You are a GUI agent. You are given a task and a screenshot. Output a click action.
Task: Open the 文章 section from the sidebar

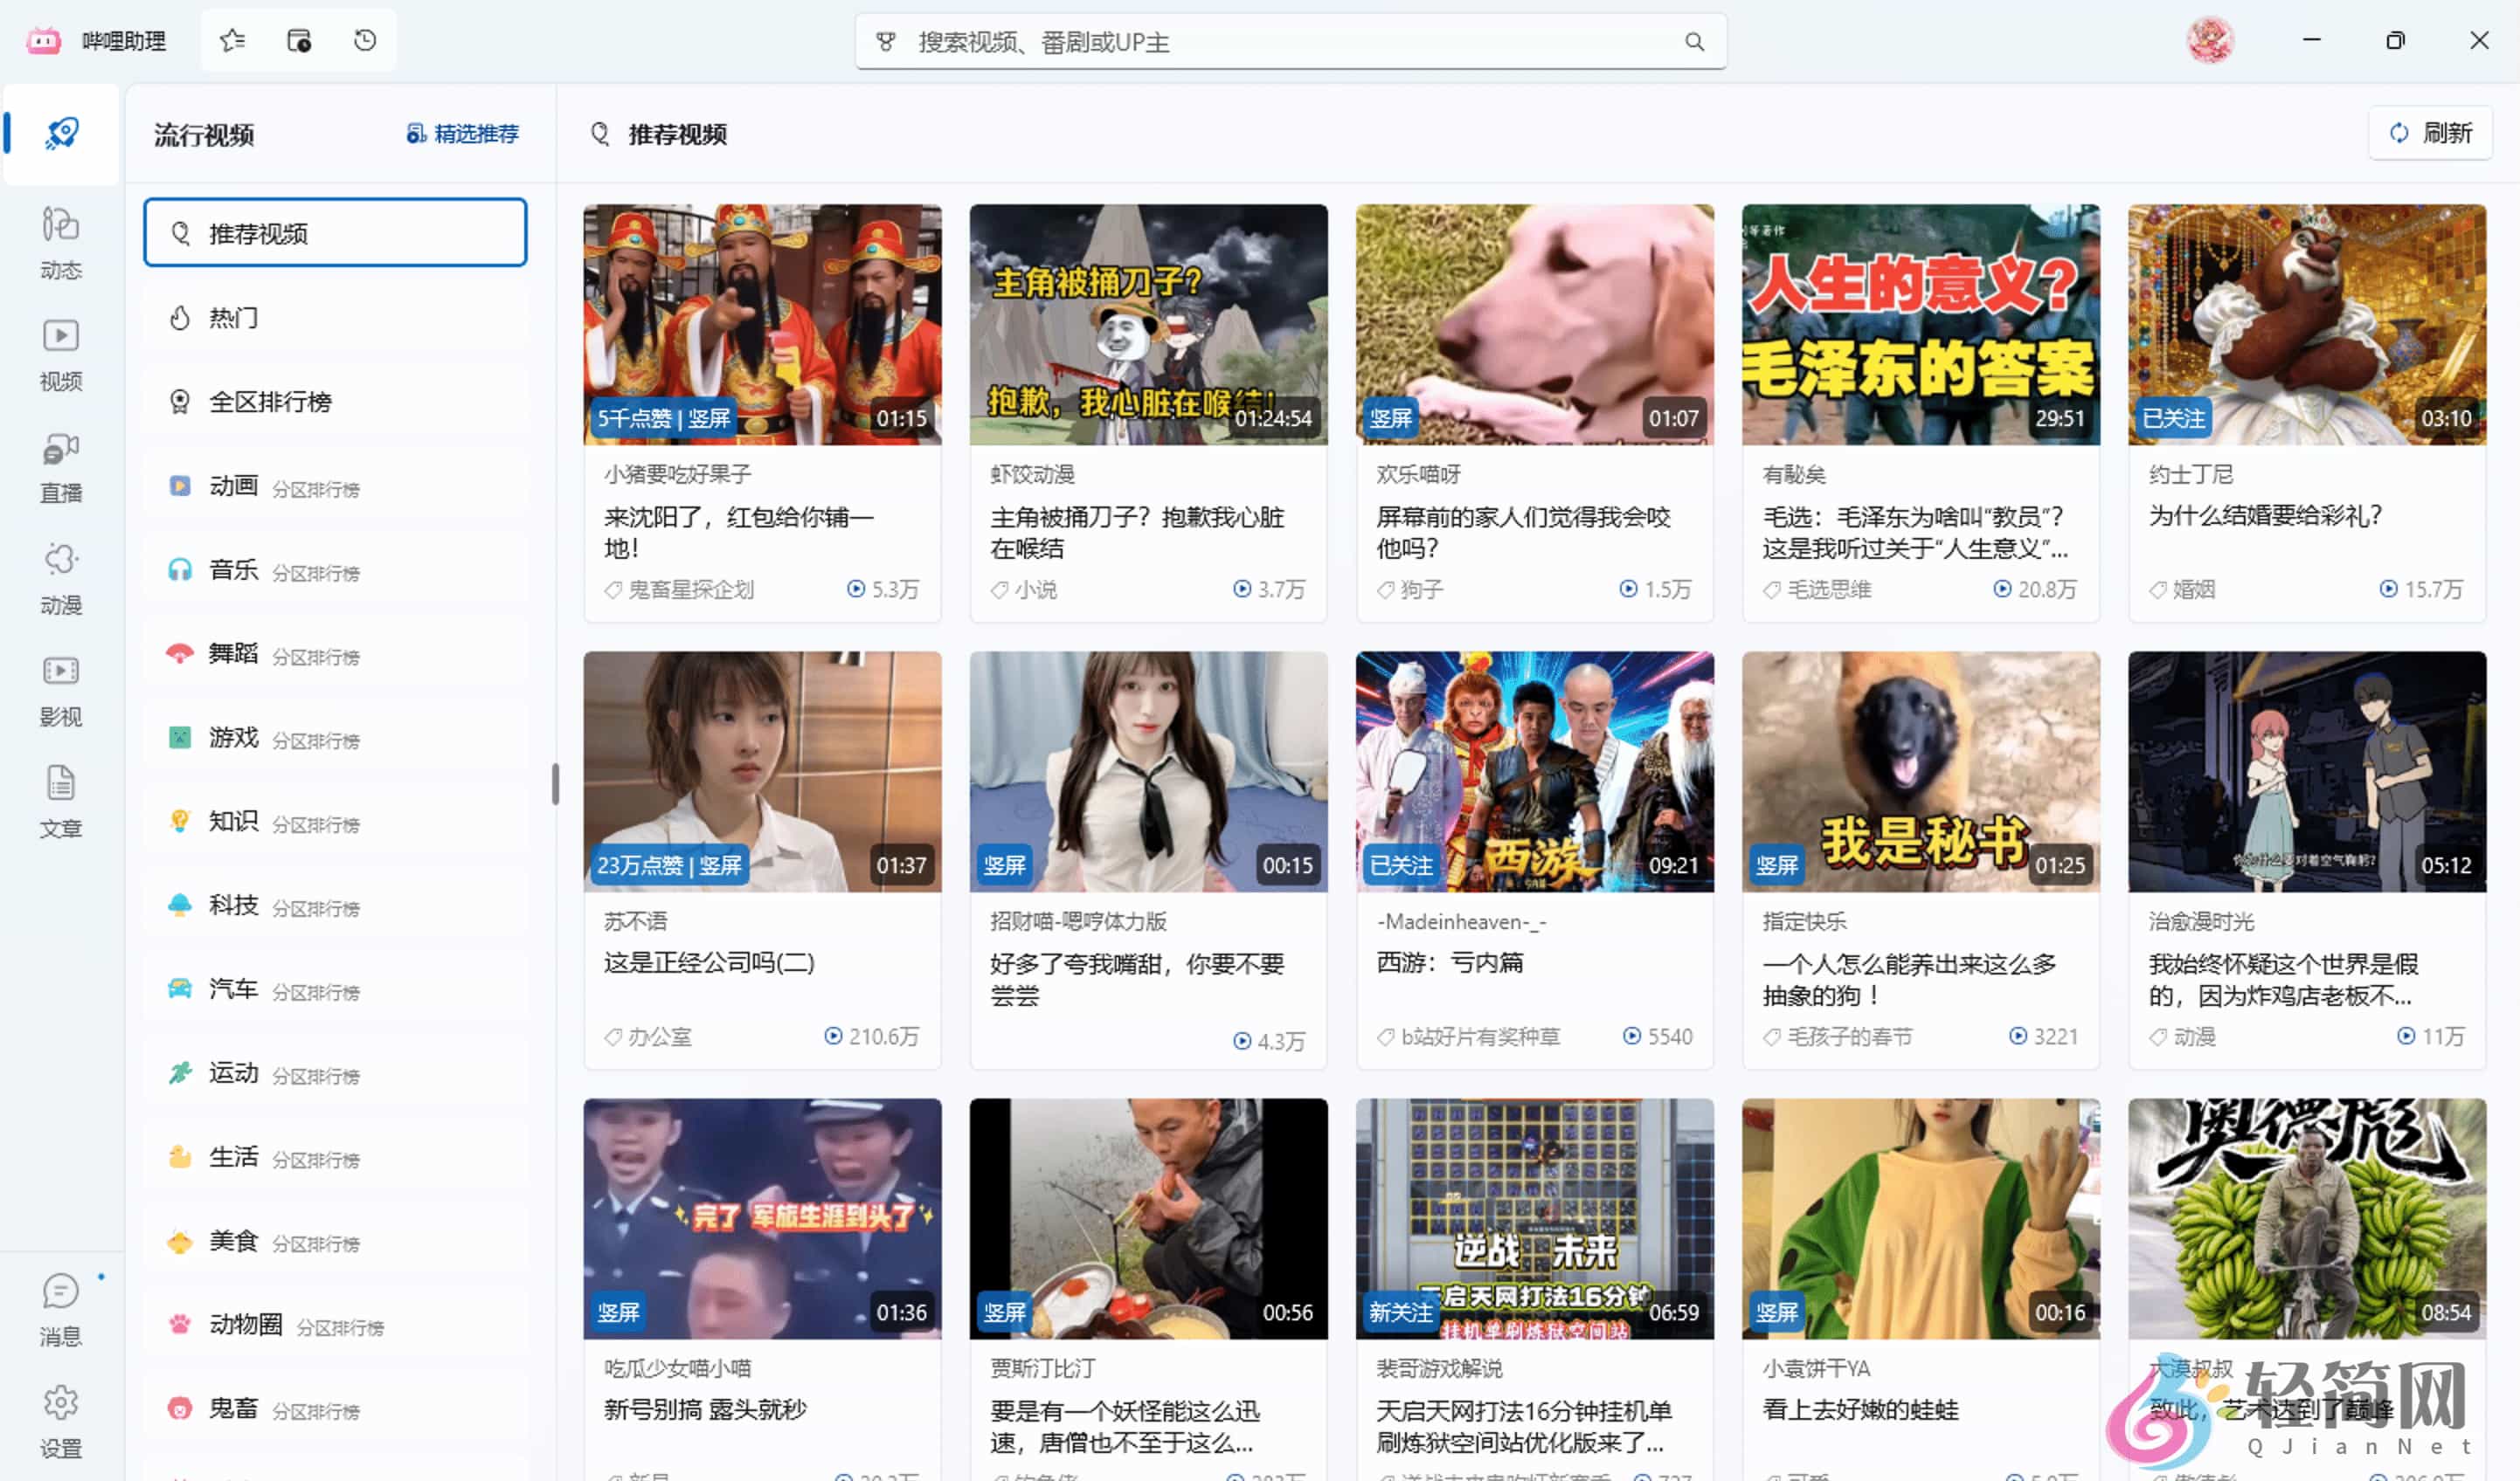60,802
